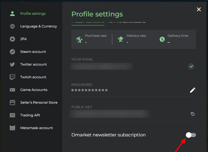Click the blurred public key value
Screen dimensions: 208x152
(110, 114)
